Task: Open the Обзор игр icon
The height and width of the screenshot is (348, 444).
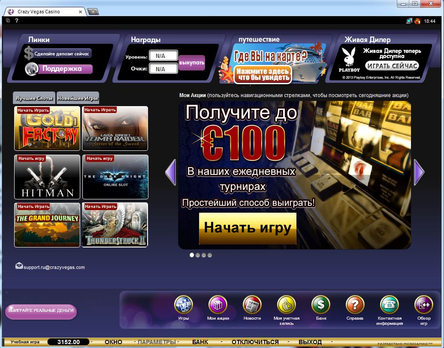Action: pyautogui.click(x=423, y=305)
